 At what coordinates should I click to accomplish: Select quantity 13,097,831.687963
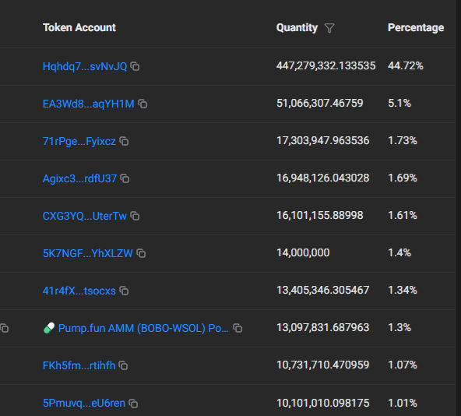click(x=323, y=327)
